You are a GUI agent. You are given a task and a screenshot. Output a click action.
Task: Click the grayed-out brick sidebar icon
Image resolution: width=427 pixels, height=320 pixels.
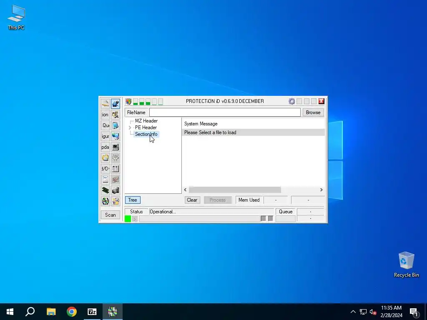point(116,179)
